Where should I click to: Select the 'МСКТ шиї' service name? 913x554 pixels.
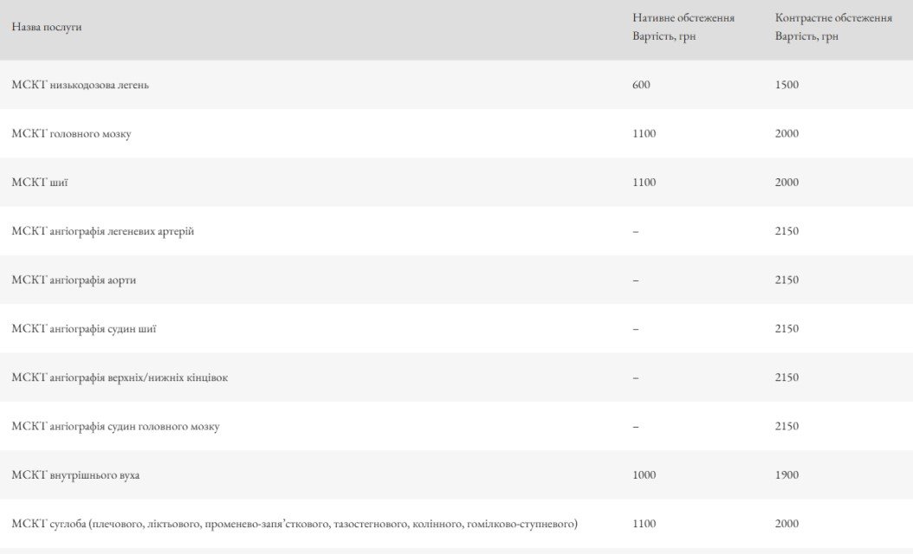click(x=40, y=183)
